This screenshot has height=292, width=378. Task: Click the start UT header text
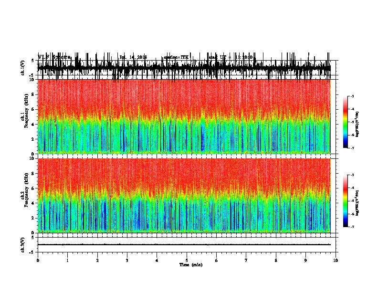point(231,57)
